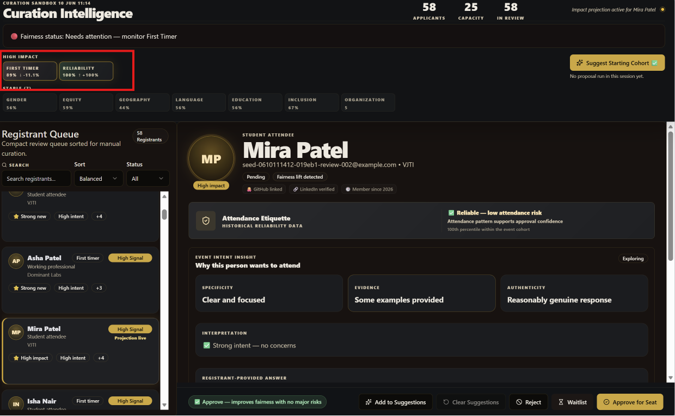Click the hourglass icon on the Waitlist button

561,402
